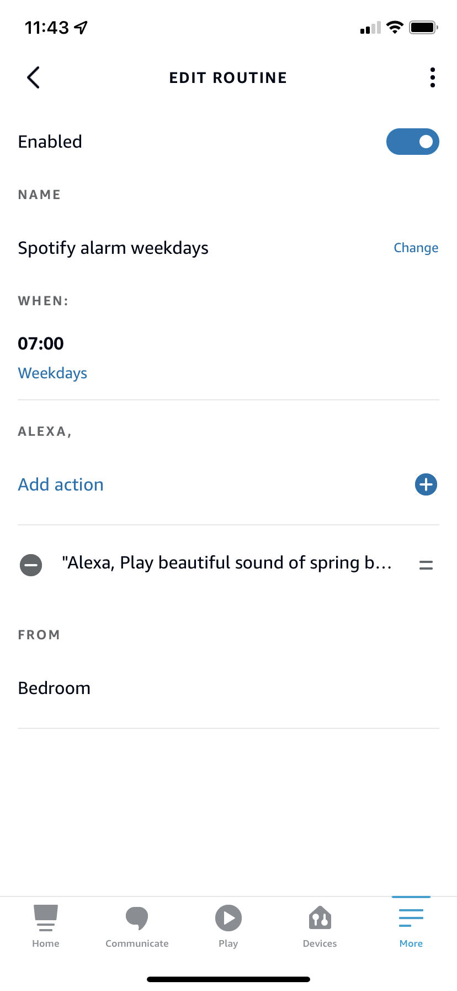Tap the Spotify alarm weekdays name
457x991 pixels.
pyautogui.click(x=113, y=248)
